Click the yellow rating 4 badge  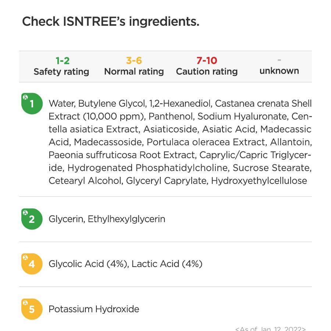coord(32,264)
